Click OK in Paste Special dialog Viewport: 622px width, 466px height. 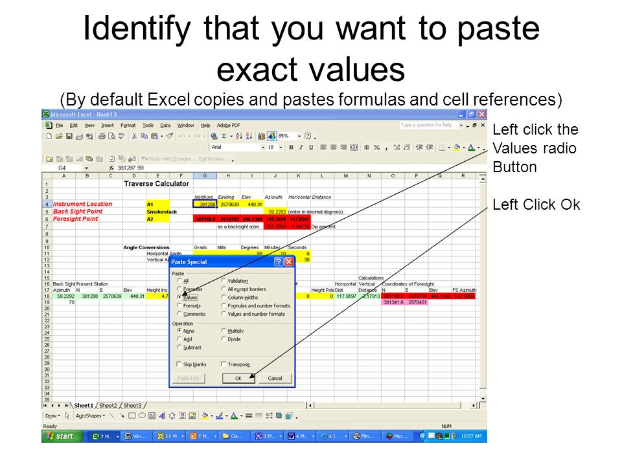238,378
